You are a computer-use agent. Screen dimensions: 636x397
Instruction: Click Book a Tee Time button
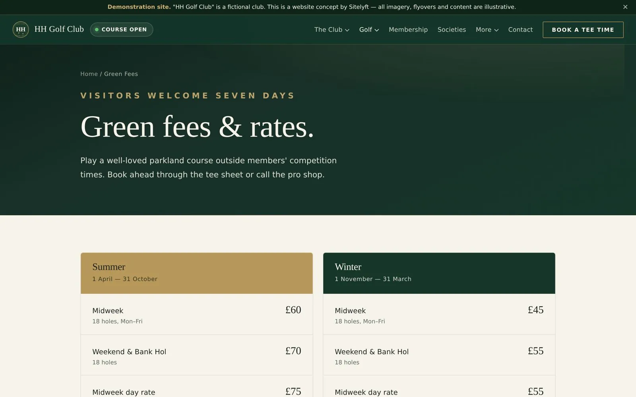point(583,30)
